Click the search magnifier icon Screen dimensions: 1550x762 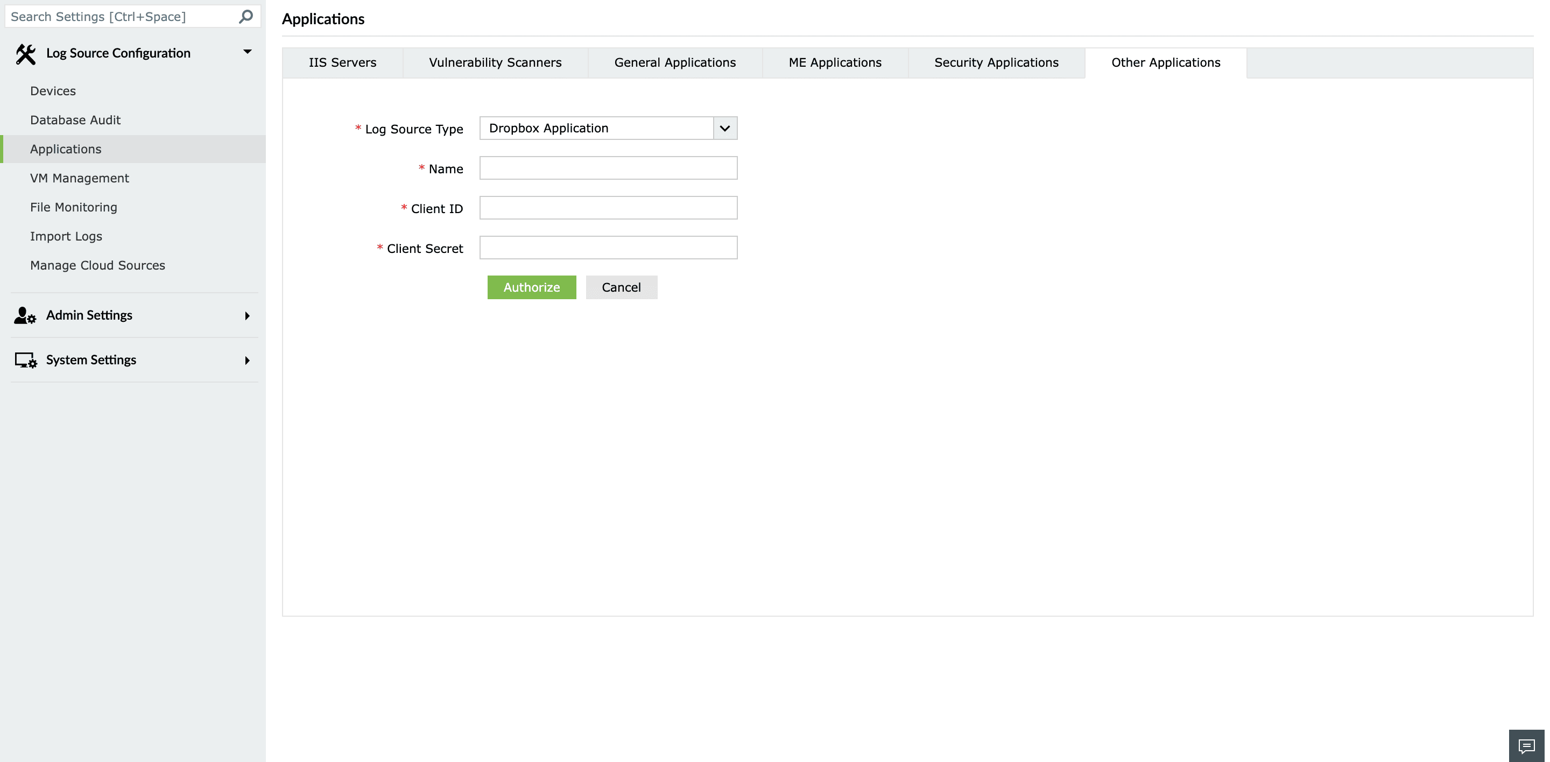(245, 17)
